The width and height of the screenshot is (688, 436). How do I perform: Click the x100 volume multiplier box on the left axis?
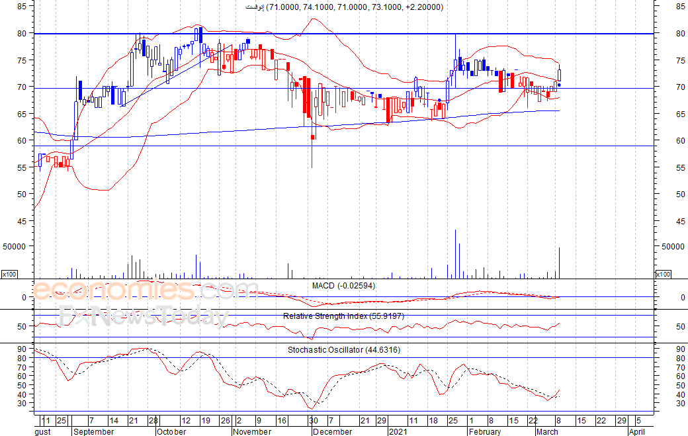pyautogui.click(x=9, y=274)
